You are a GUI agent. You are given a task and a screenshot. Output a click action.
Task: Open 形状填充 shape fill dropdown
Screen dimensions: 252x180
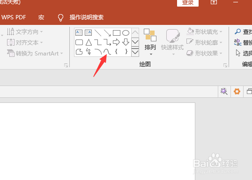pyautogui.click(x=204, y=32)
